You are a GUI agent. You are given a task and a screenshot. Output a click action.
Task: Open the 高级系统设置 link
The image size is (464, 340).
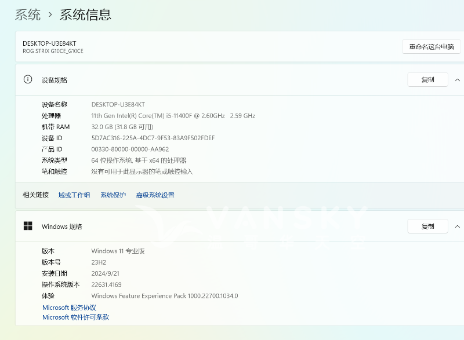(155, 195)
